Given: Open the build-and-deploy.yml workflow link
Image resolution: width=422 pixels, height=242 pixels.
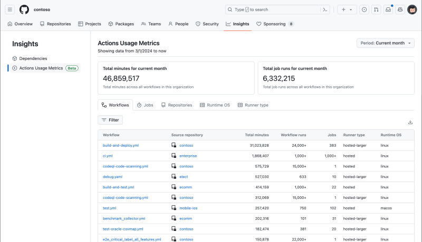Looking at the screenshot, I should pyautogui.click(x=121, y=145).
